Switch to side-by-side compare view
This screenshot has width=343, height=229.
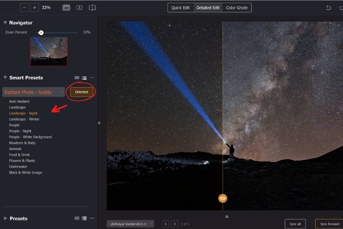click(x=79, y=8)
